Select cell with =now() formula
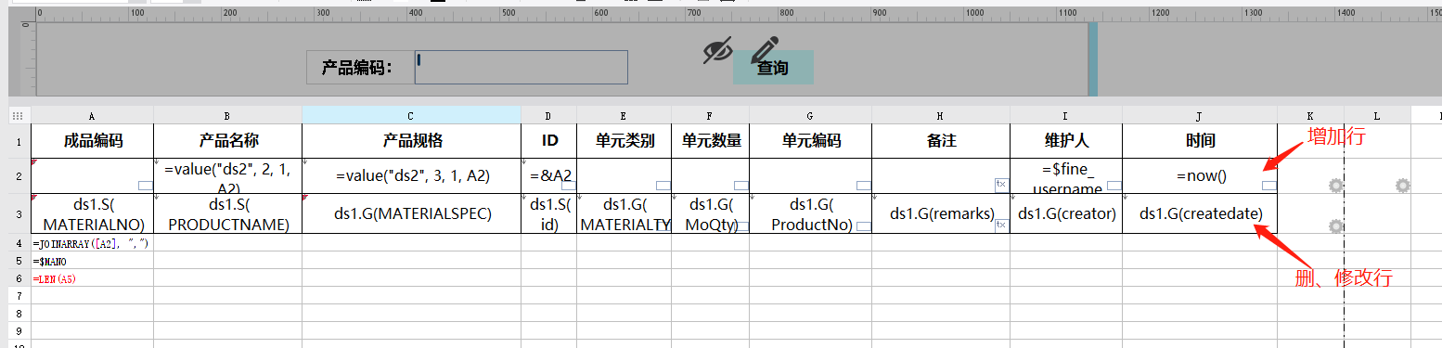 tap(1200, 176)
